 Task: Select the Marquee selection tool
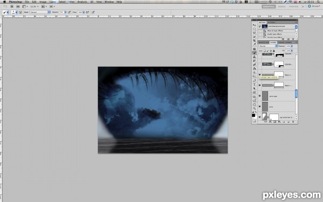coord(254,29)
